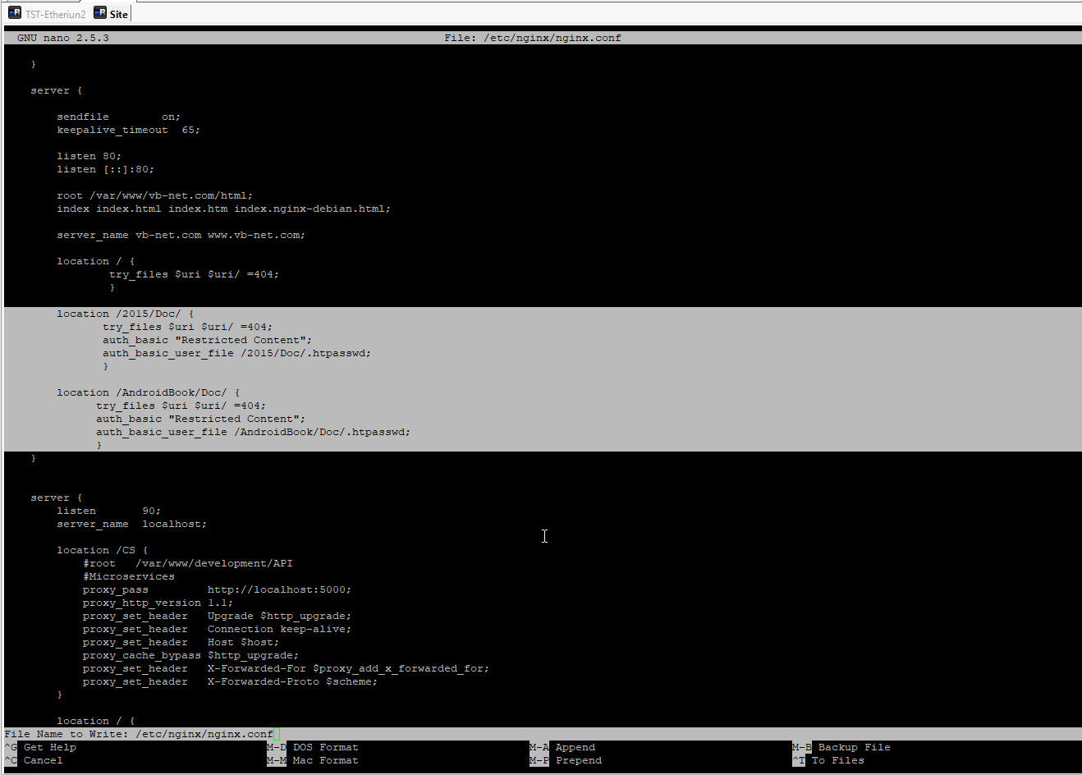Click the proxy_pass http://localhost:5000 line
Screen dimensions: 1082x775
(218, 589)
